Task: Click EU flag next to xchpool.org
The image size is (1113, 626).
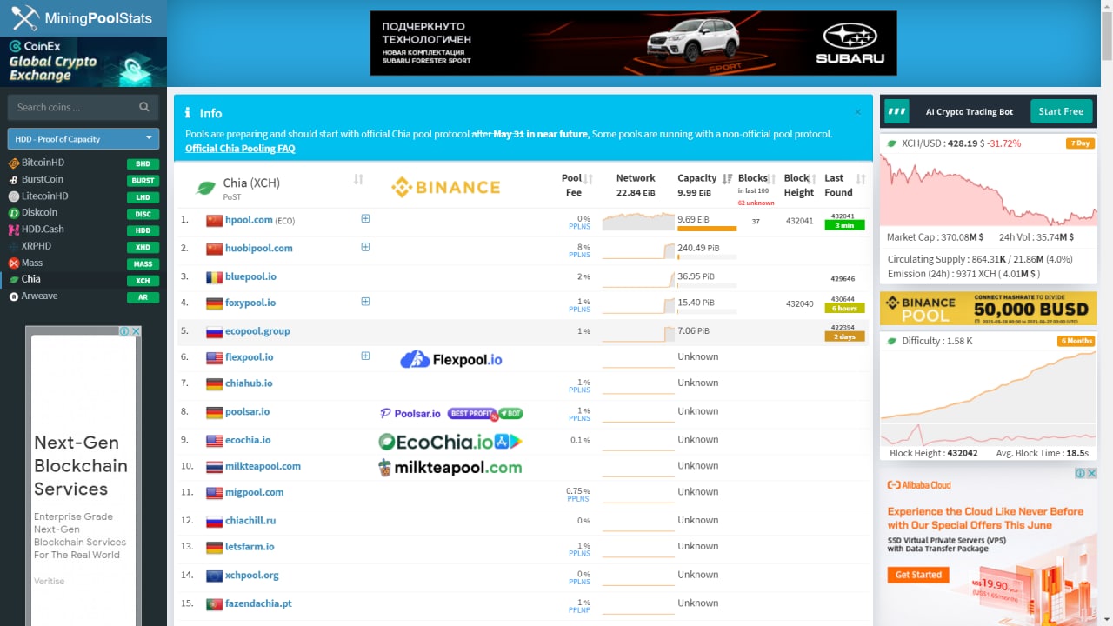Action: pyautogui.click(x=214, y=576)
